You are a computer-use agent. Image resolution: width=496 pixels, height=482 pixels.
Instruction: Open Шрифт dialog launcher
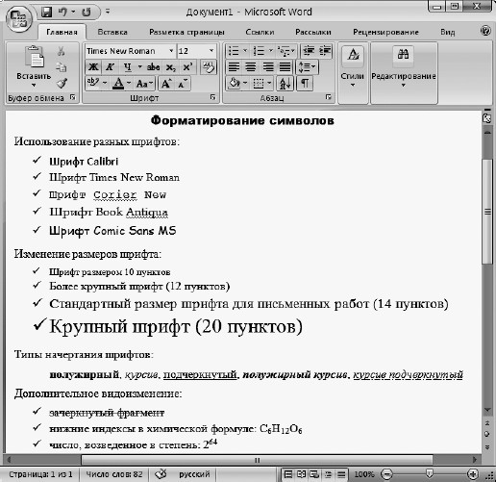(213, 97)
